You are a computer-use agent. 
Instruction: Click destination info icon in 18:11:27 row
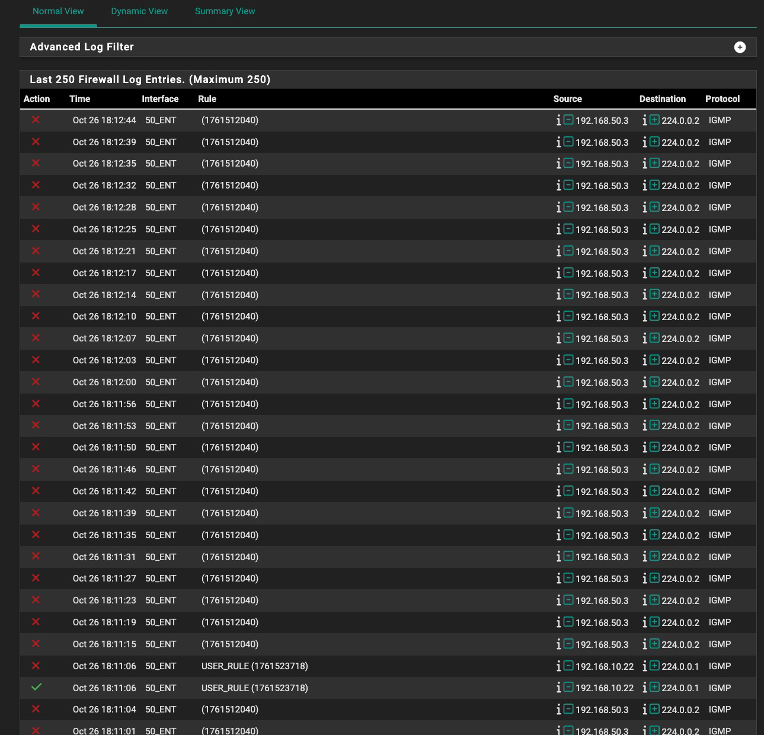(644, 579)
